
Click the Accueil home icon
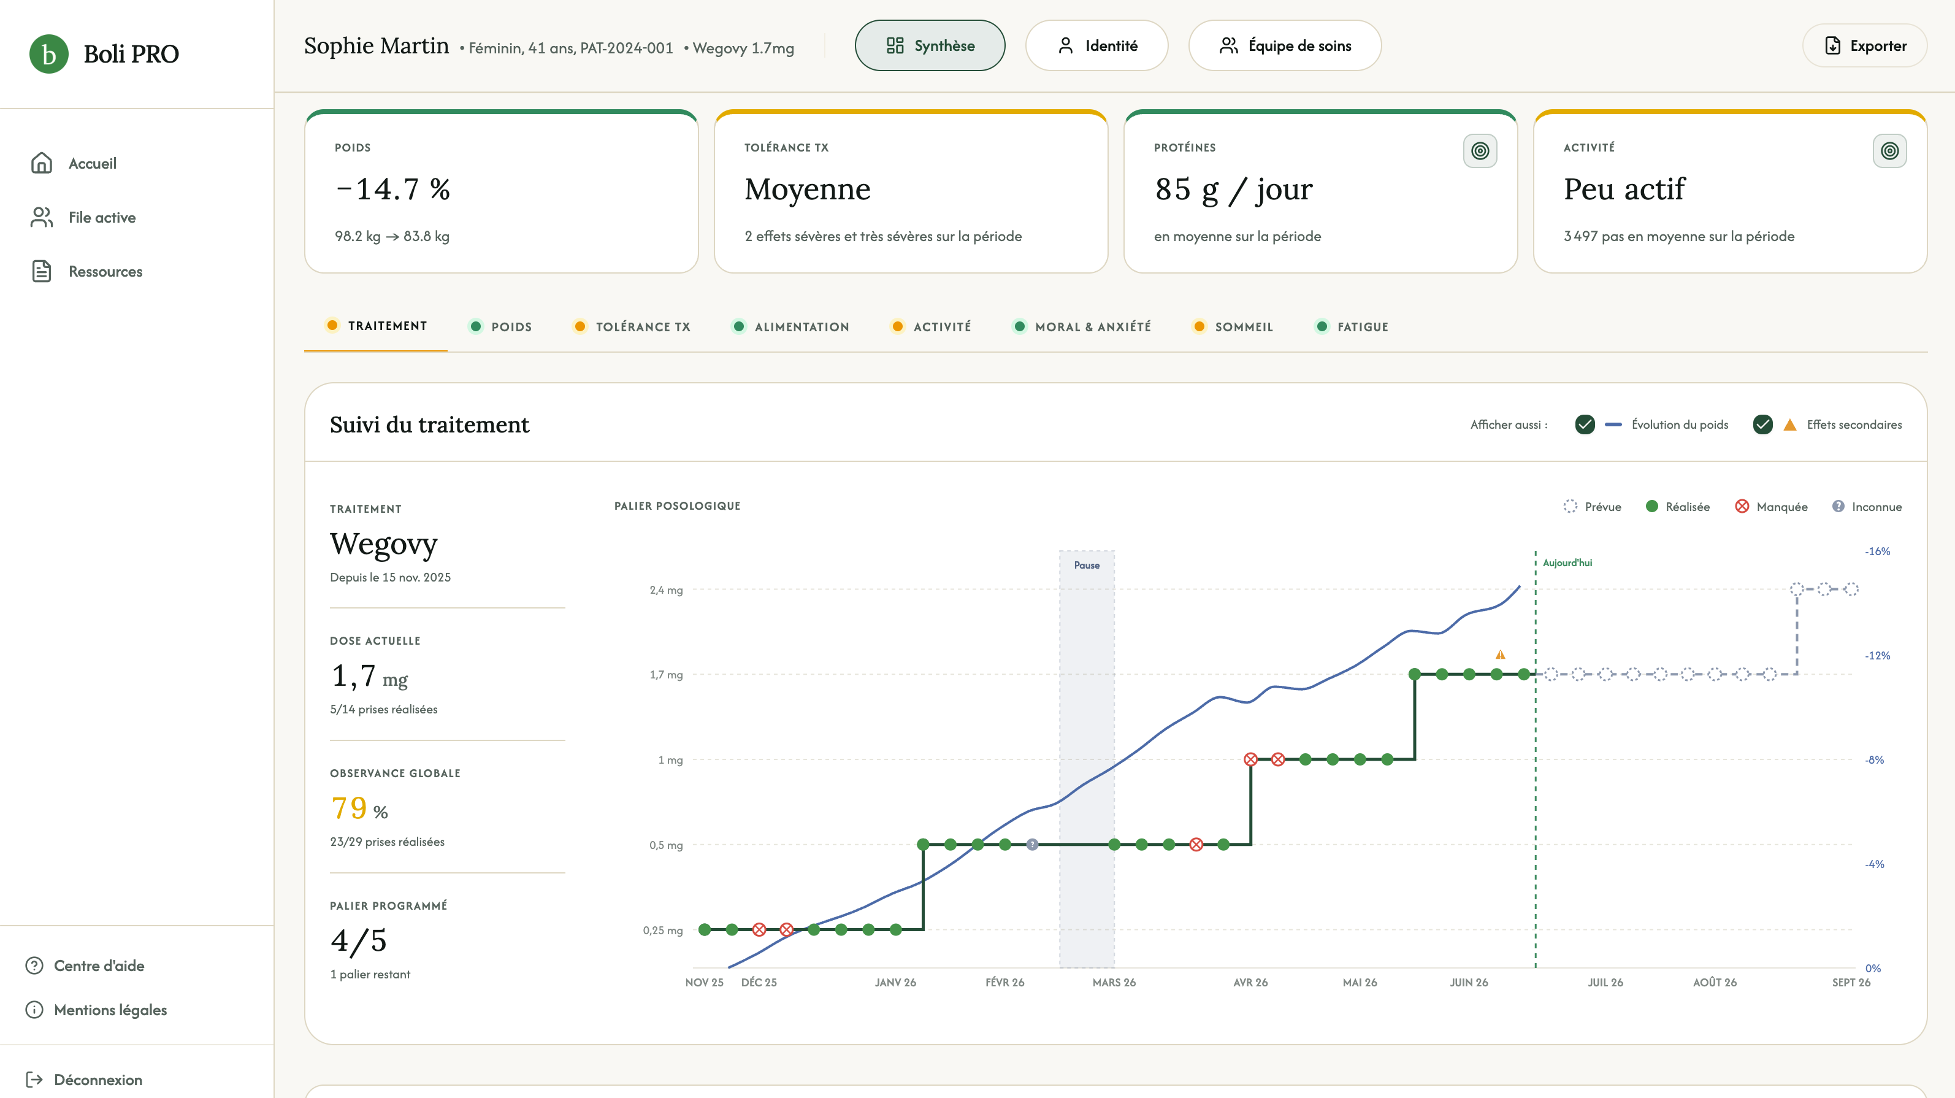click(42, 163)
